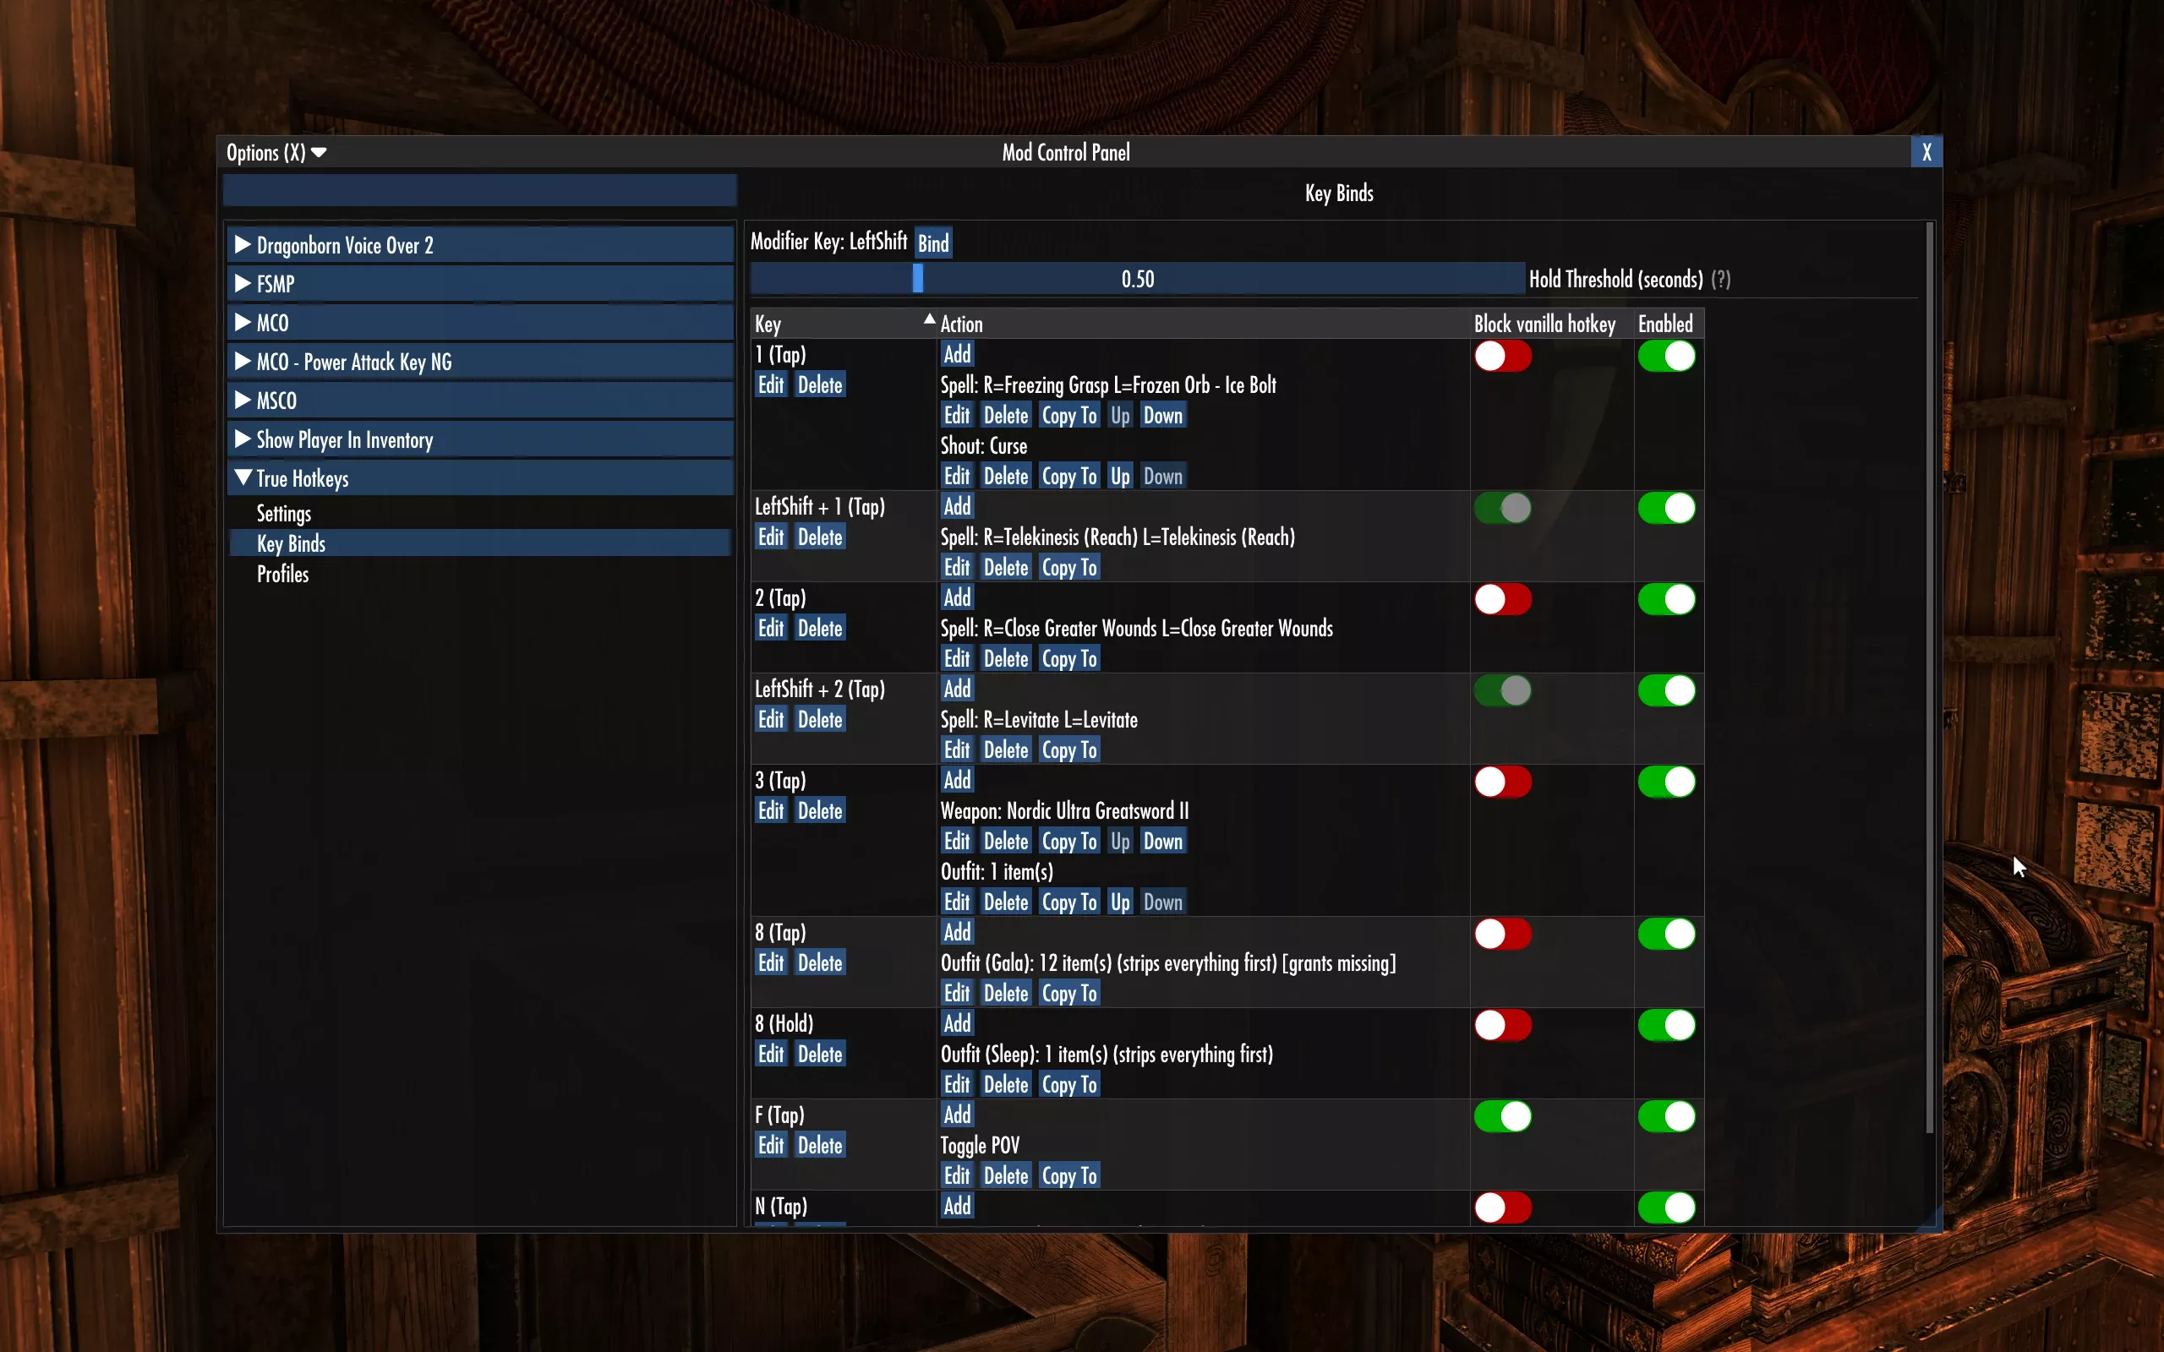This screenshot has width=2164, height=1352.
Task: Delete the Toggle POV action
Action: [1006, 1176]
